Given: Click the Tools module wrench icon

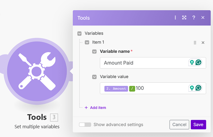Looking at the screenshot, I should coord(36,71).
